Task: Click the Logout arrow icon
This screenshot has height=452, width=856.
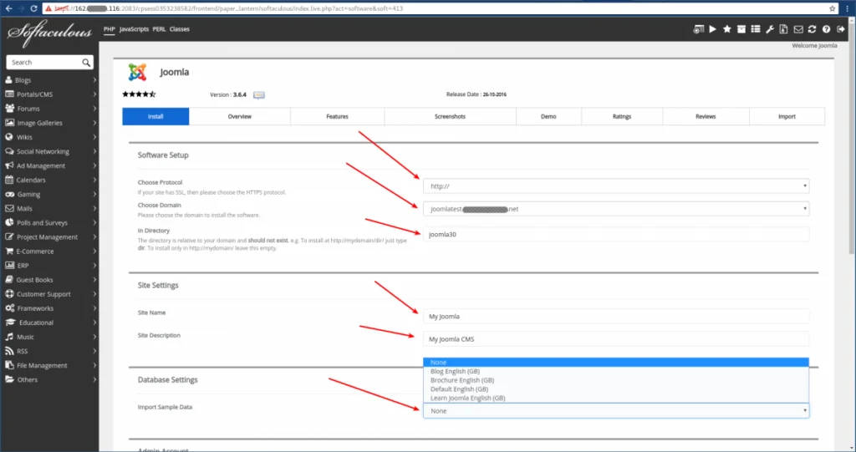Action: [x=841, y=29]
